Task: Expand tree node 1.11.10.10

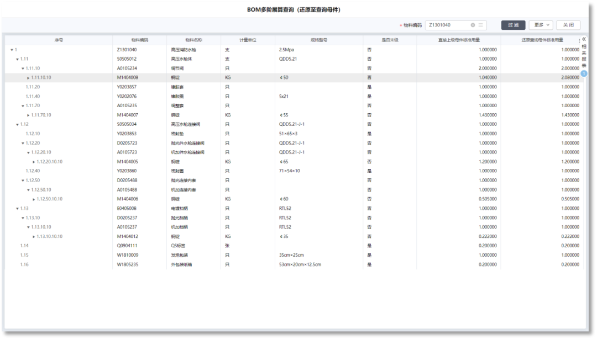Action: click(28, 78)
